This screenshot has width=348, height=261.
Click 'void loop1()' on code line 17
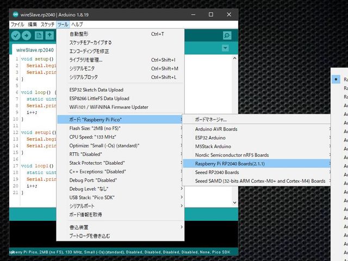coord(38,166)
